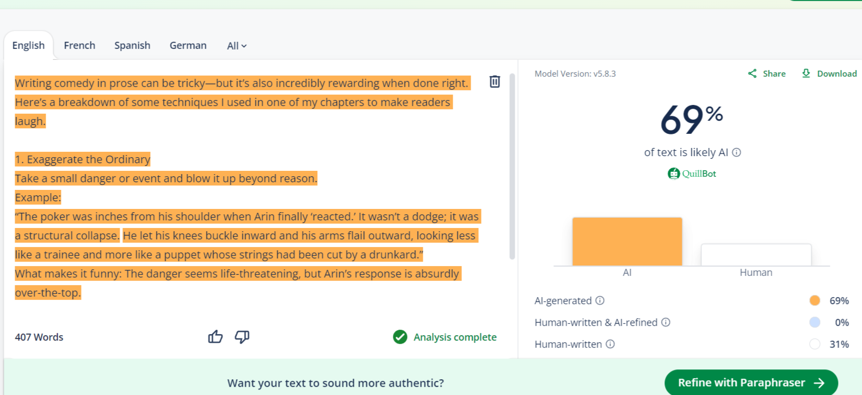This screenshot has height=395, width=862.
Task: Download the detection report
Action: click(829, 73)
